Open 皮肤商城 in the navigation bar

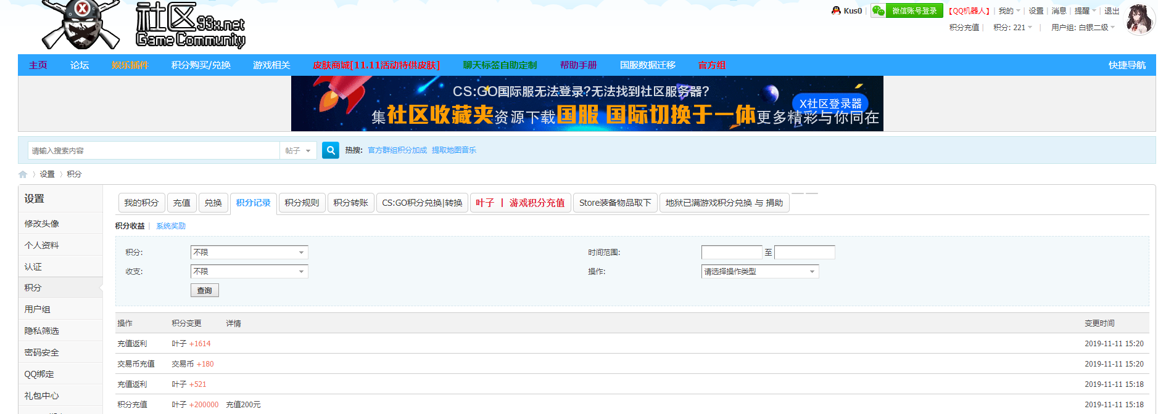point(376,65)
